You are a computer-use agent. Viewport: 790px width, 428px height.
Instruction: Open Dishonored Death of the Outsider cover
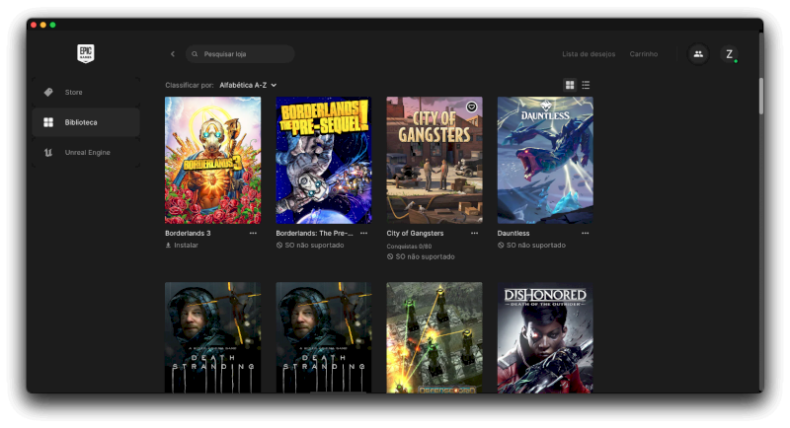[x=545, y=337]
